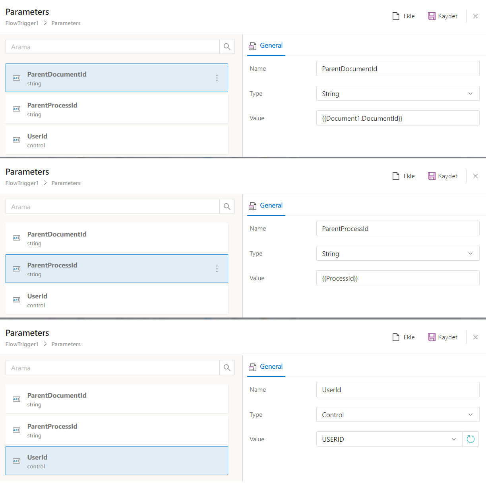Click FlowTrigger1 breadcrumb in the middle panel

(22, 183)
